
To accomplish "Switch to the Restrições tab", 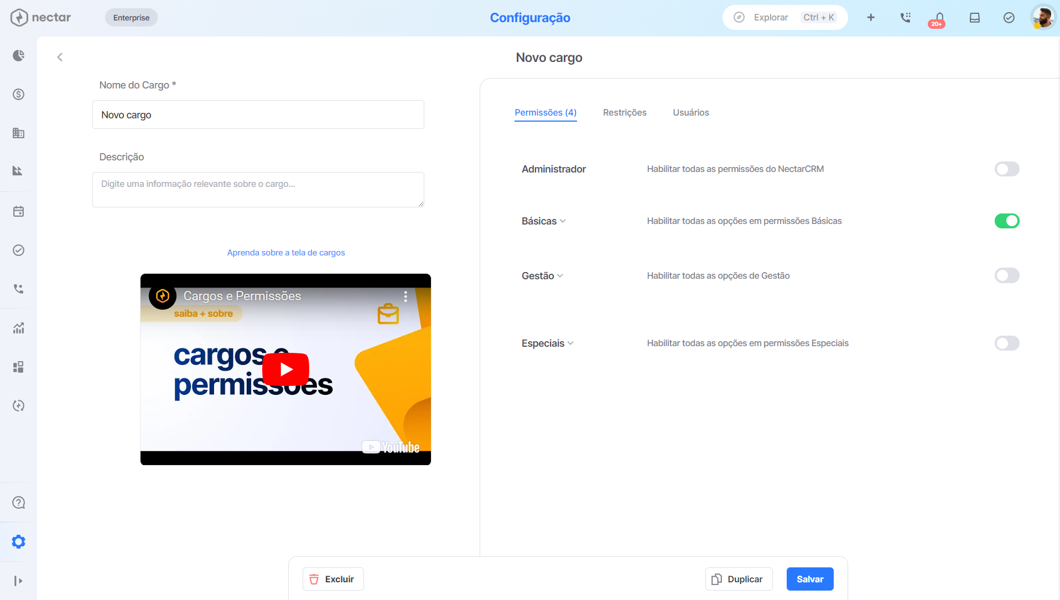I will click(x=625, y=112).
